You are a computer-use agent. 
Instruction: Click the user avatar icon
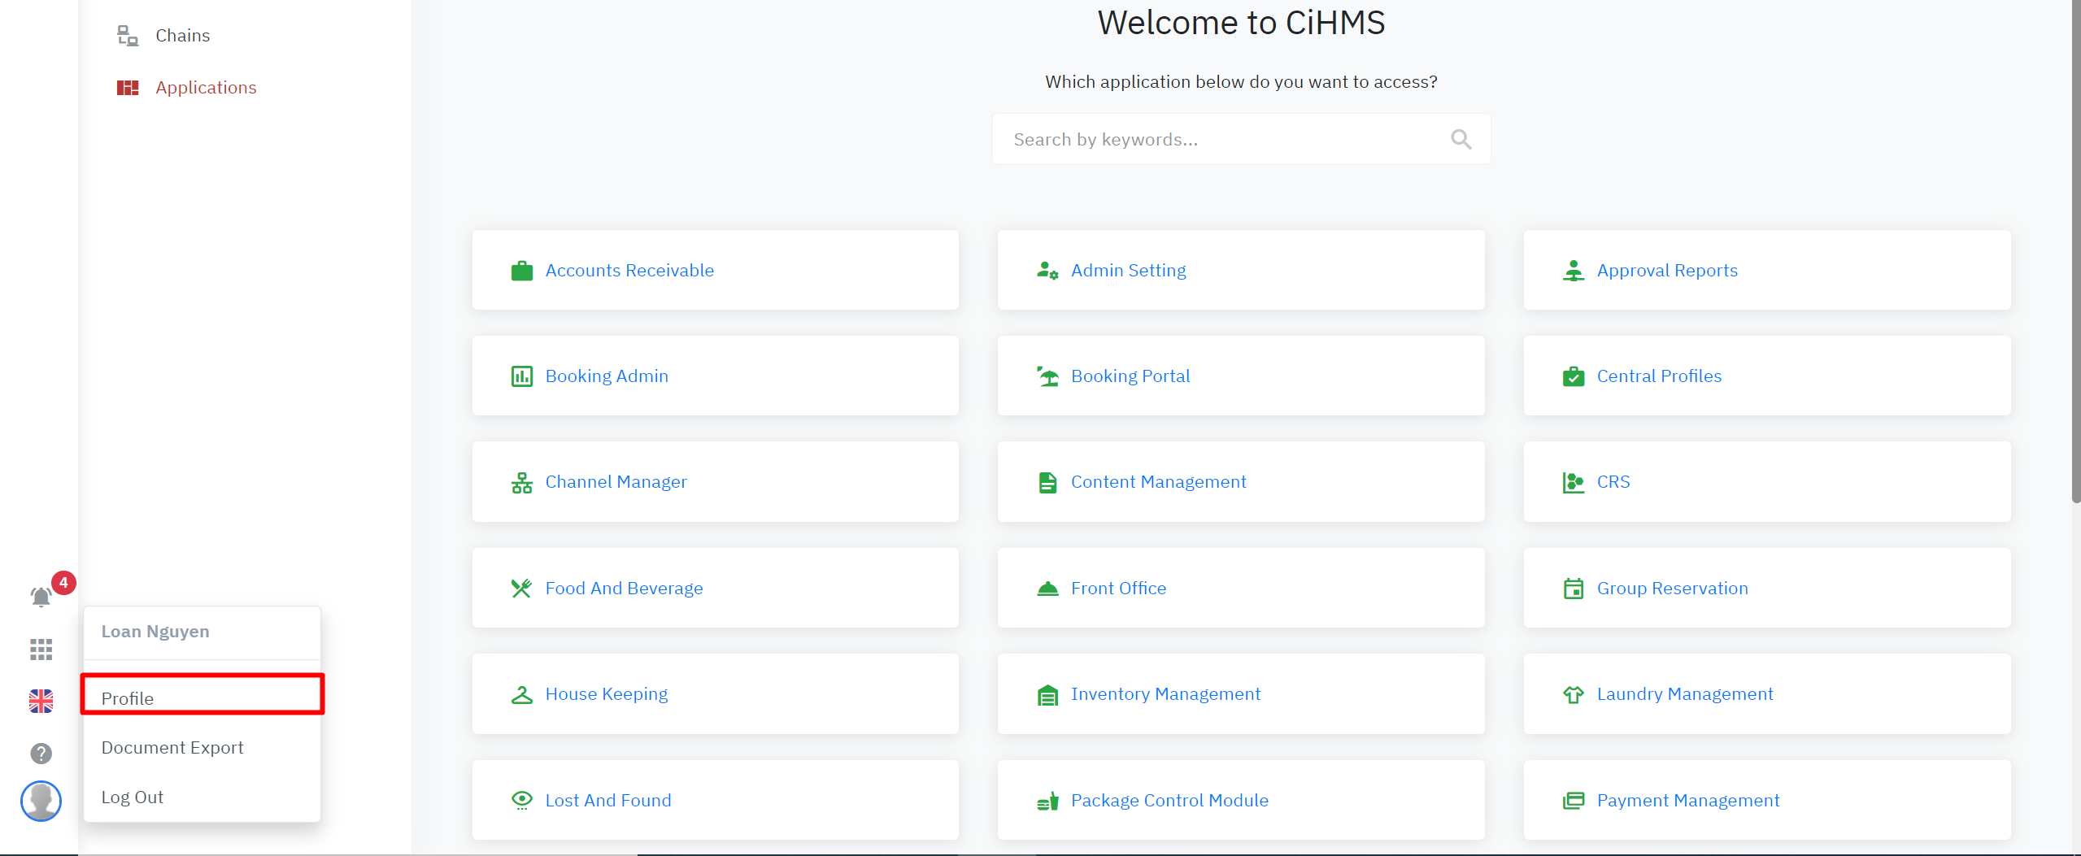pyautogui.click(x=41, y=801)
